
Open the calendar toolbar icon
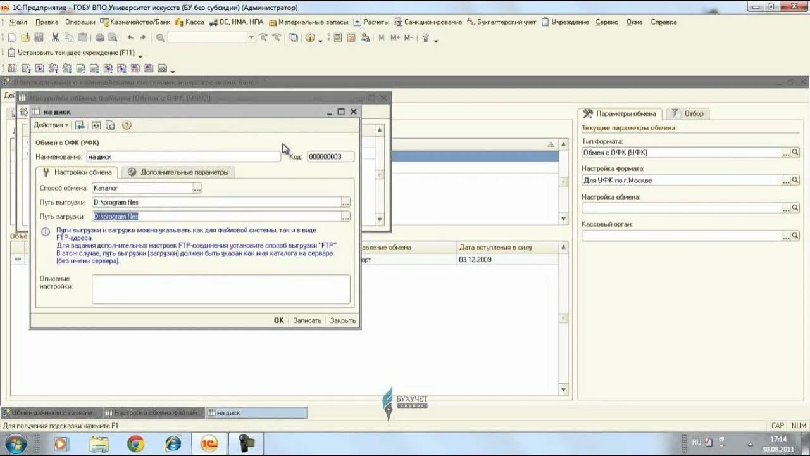351,38
